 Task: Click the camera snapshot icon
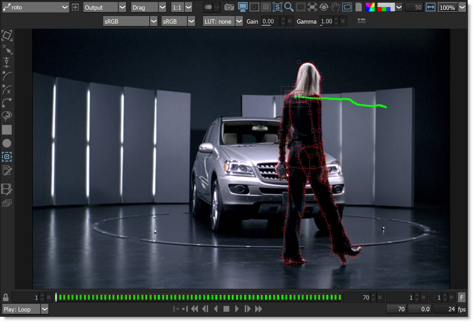[229, 7]
